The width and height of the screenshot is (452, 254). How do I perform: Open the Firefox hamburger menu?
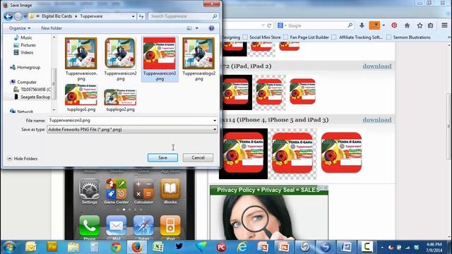coord(444,25)
